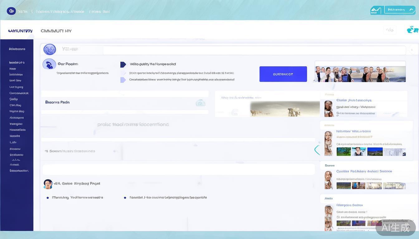Click the teal left chevron beside right panel

(317, 150)
